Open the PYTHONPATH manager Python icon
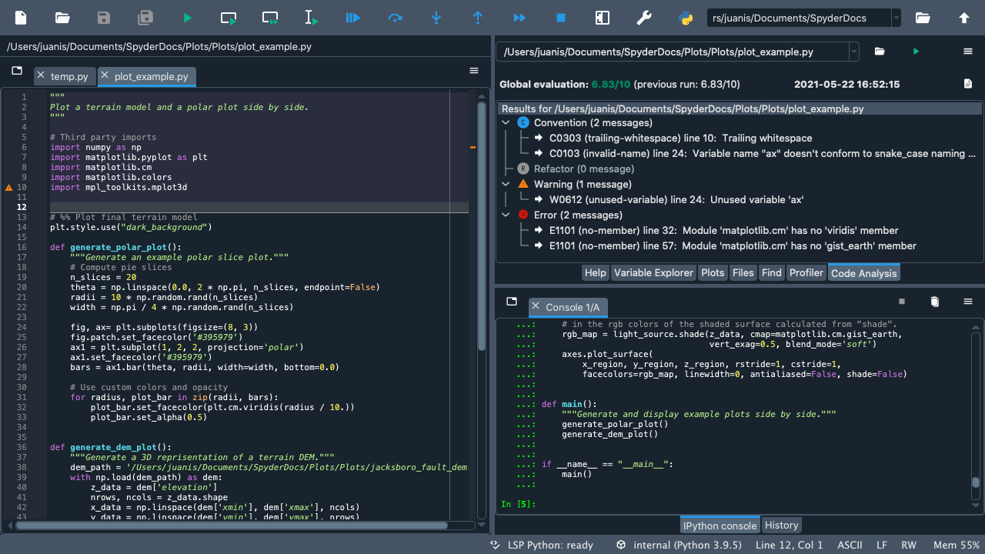 tap(686, 18)
